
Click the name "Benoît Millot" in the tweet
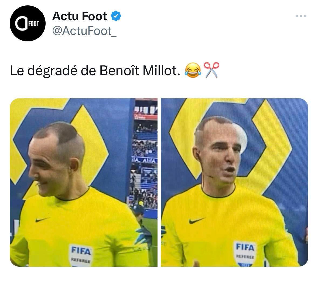pyautogui.click(x=139, y=70)
